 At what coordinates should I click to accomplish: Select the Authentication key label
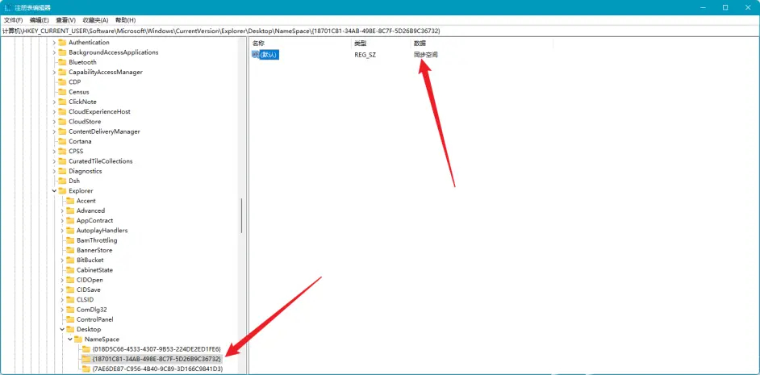click(x=89, y=43)
